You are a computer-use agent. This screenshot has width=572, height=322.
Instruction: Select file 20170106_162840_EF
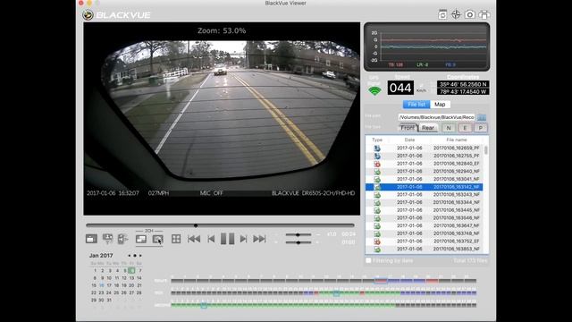tap(425, 164)
